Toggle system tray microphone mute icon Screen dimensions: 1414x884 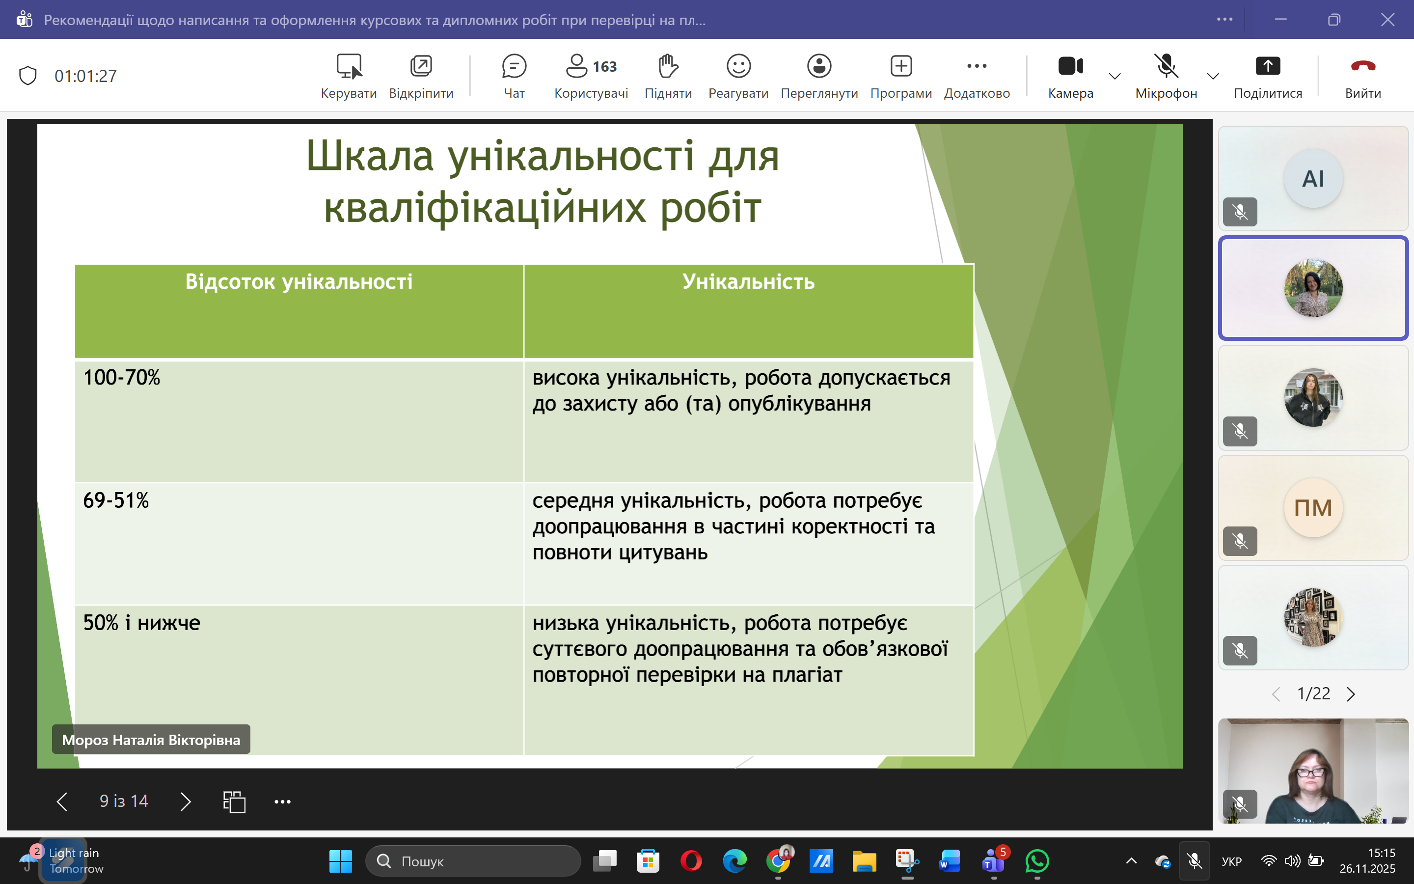[x=1195, y=860]
